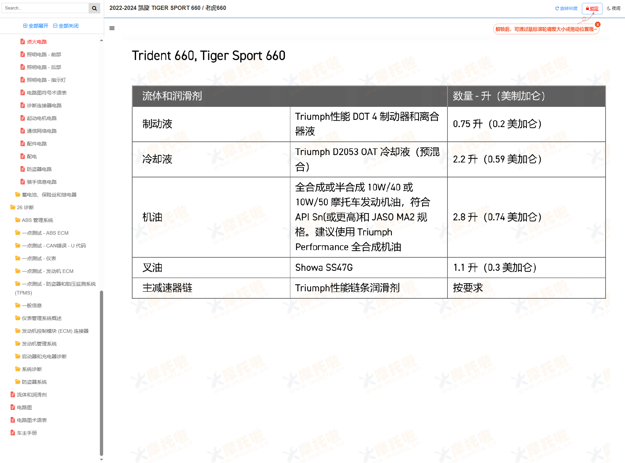The height and width of the screenshot is (463, 625).
Task: Collapse the 26 诊断 folder
Action: coord(22,207)
